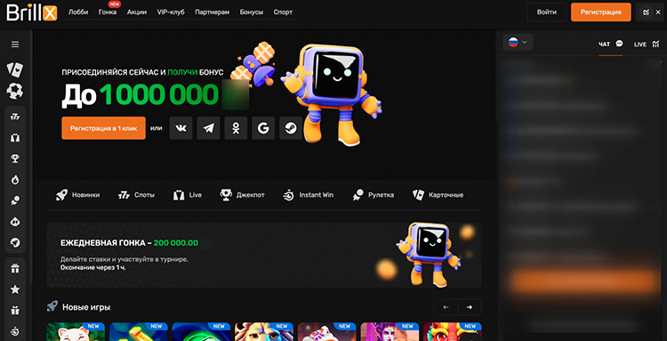Screen dimensions: 667x341
Task: Open the Слоты category tab
Action: coord(137,195)
